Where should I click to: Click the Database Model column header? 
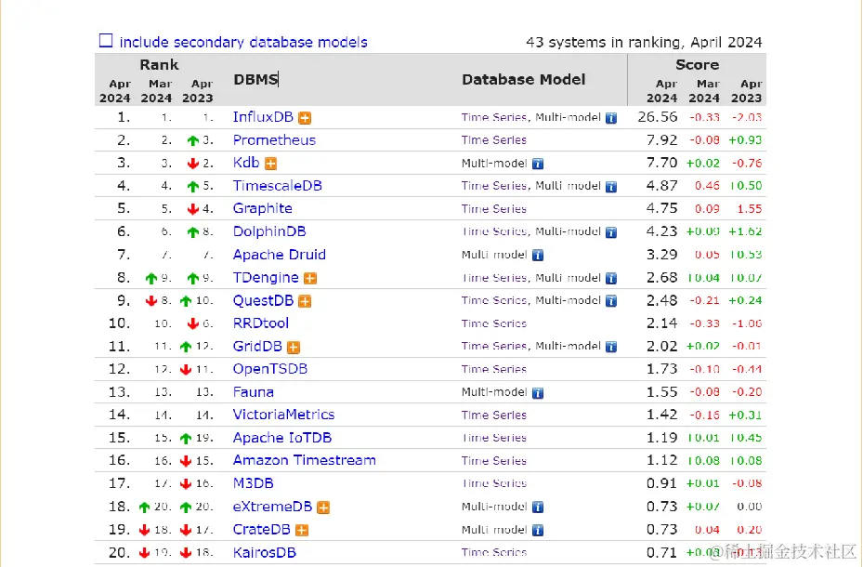[x=523, y=80]
